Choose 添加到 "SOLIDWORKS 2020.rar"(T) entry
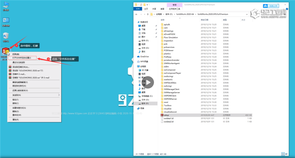The height and width of the screenshot is (158, 295). (x=28, y=70)
